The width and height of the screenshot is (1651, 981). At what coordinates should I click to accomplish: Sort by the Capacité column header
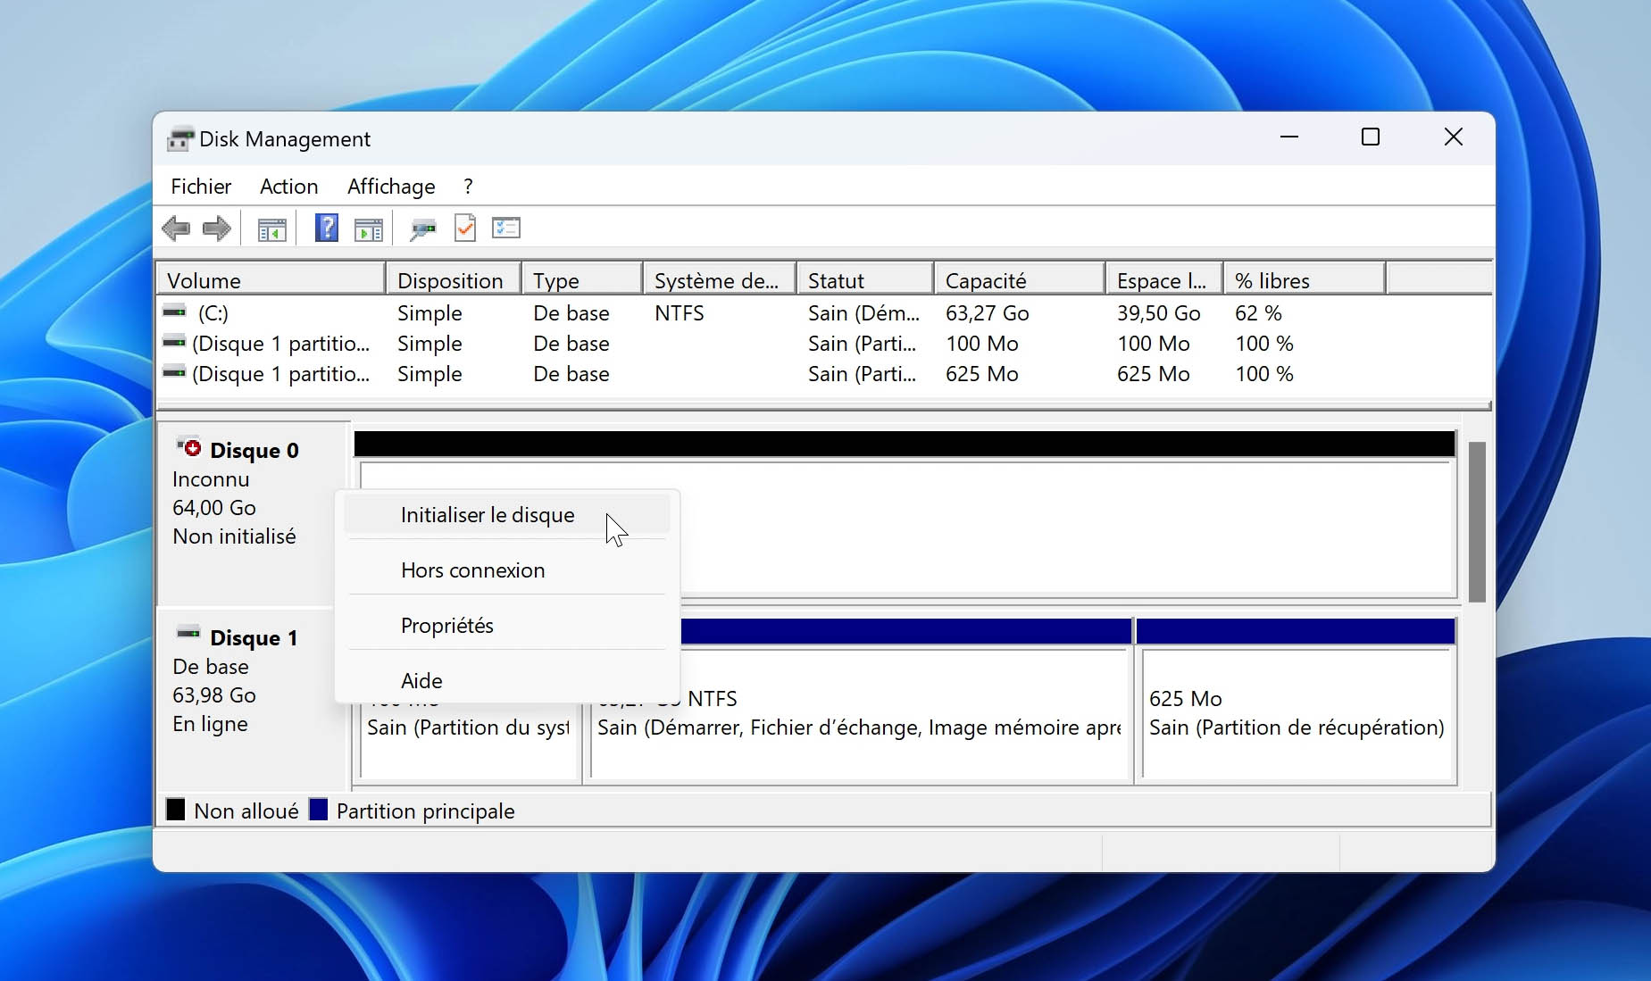[x=1020, y=280]
